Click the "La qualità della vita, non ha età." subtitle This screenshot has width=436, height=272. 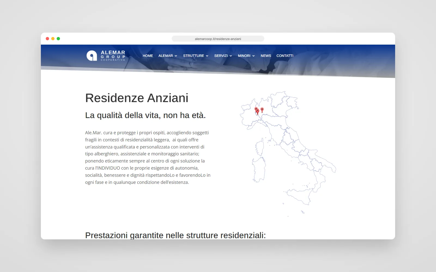pos(145,115)
